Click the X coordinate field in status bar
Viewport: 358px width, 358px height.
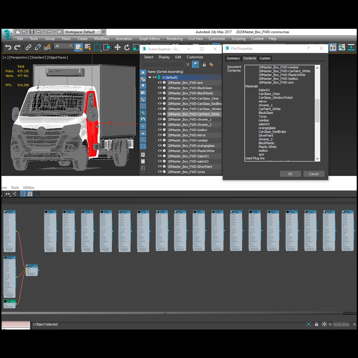341,325
